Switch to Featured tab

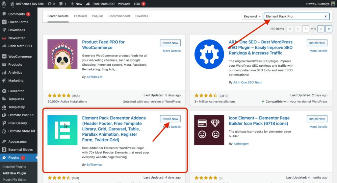(80, 16)
